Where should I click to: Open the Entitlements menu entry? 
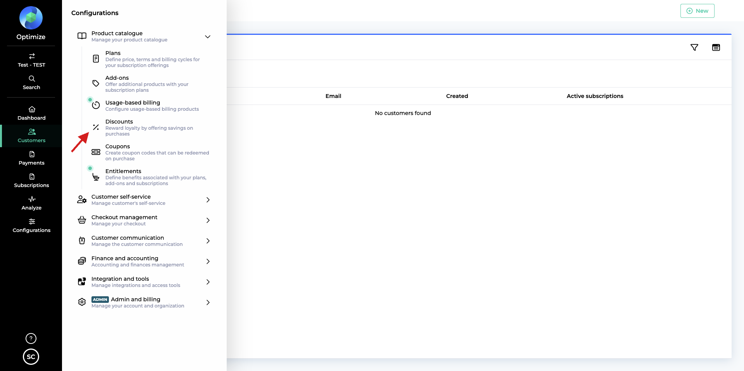(x=151, y=177)
